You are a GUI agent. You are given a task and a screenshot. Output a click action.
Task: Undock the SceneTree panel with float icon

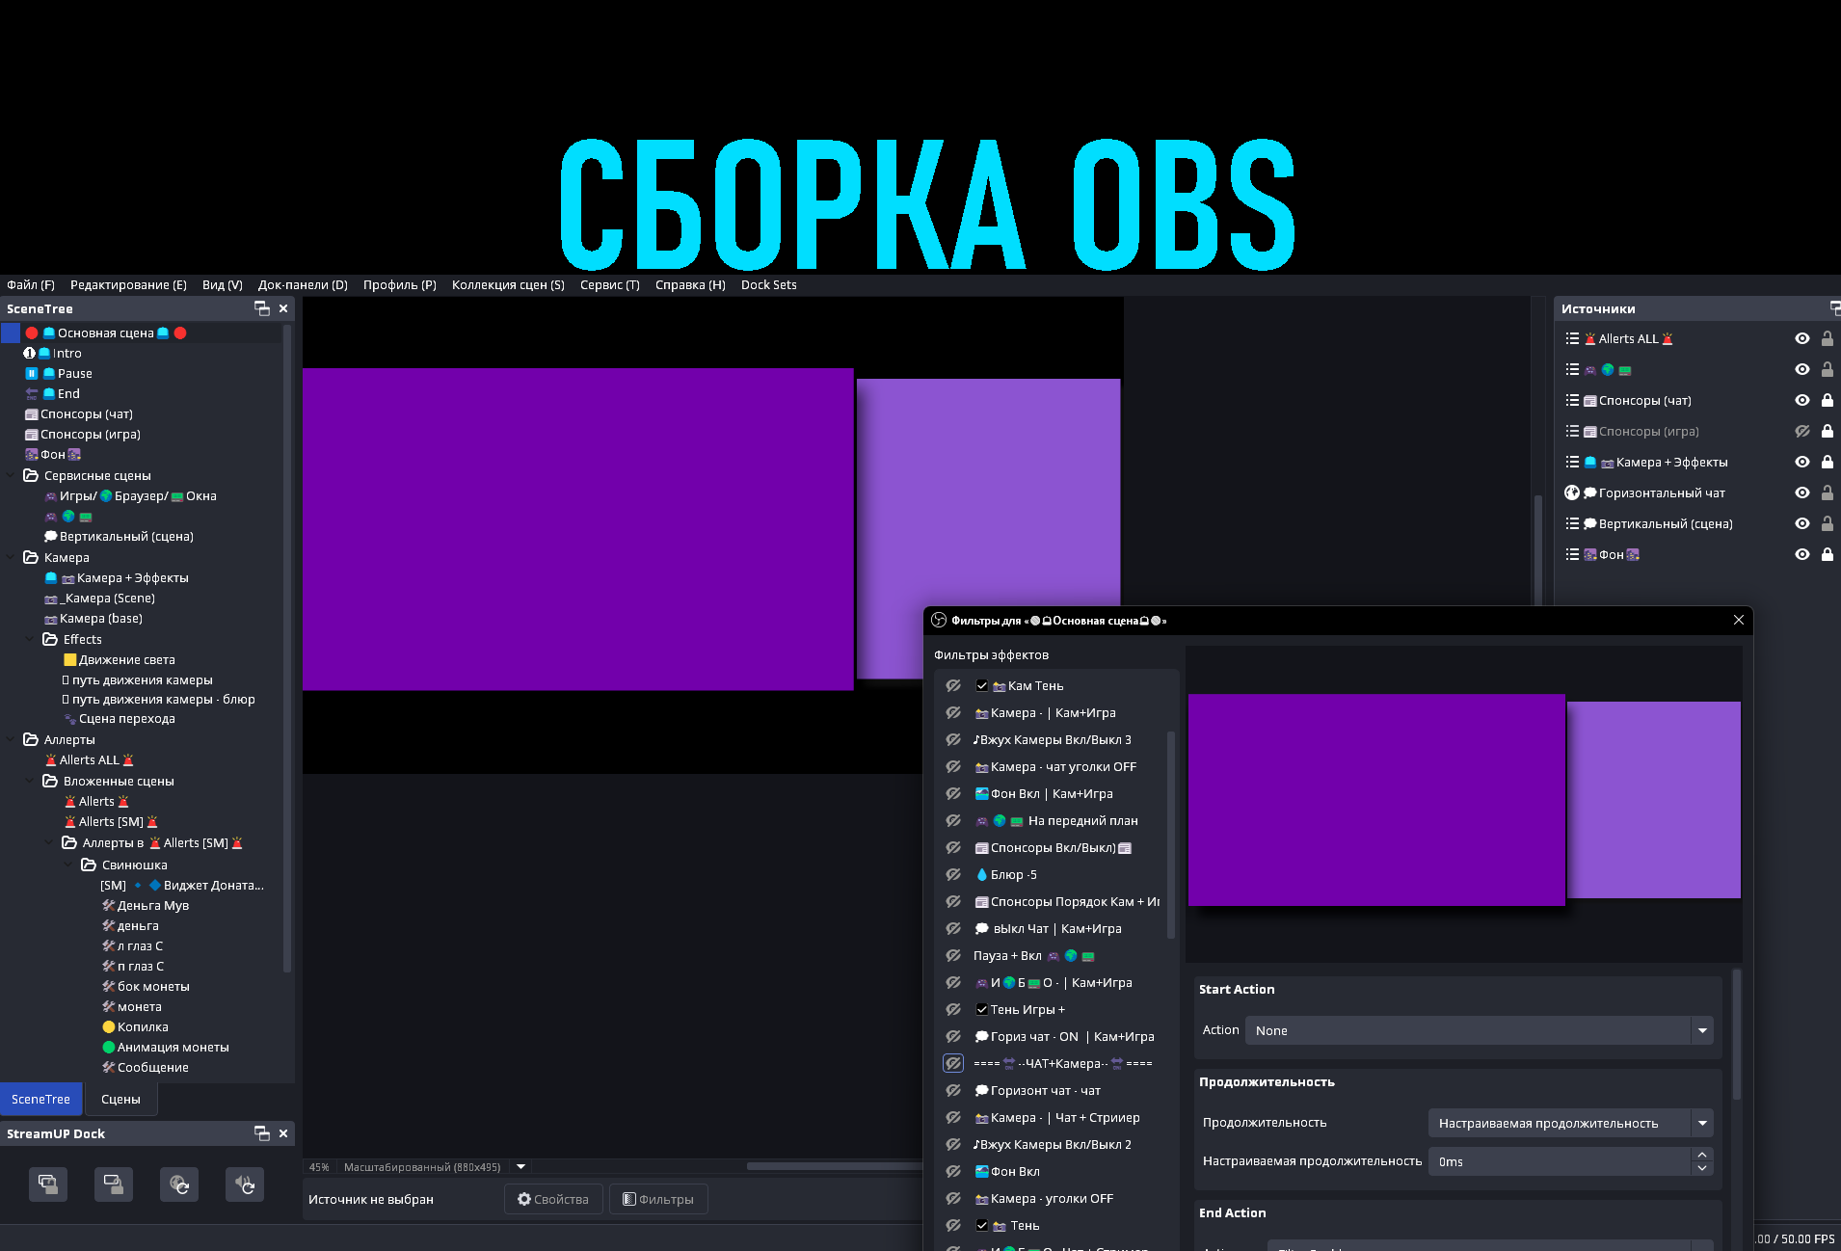pyautogui.click(x=261, y=308)
